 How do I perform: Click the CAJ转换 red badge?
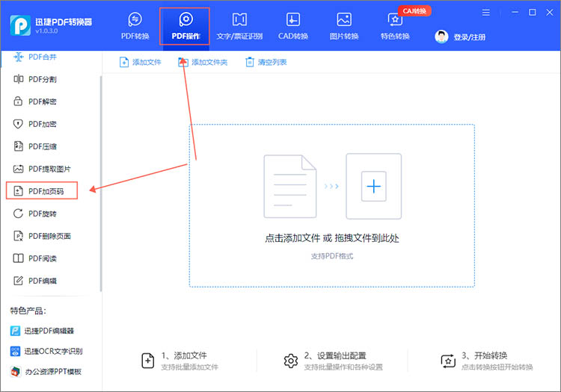click(414, 11)
